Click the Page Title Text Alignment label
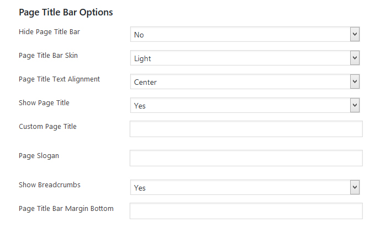Viewport: 386px width, 228px height. pyautogui.click(x=59, y=79)
